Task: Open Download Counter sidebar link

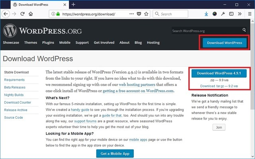Action: [18, 102]
